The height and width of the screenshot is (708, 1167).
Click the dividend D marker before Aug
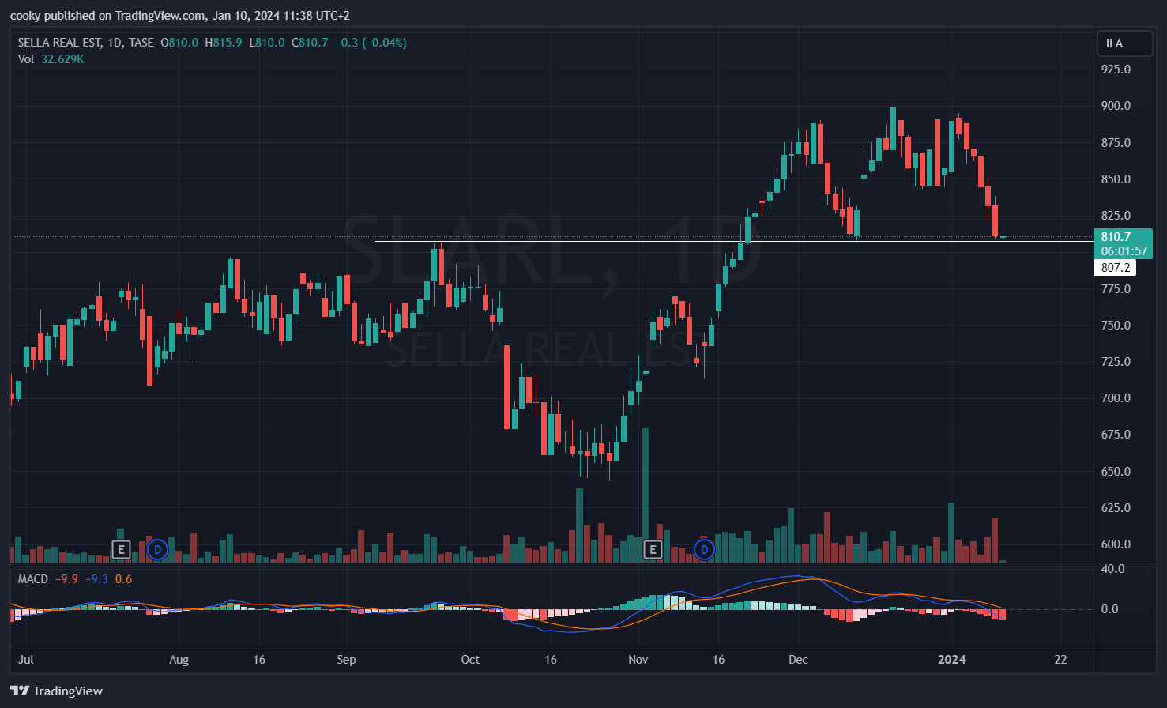click(157, 549)
